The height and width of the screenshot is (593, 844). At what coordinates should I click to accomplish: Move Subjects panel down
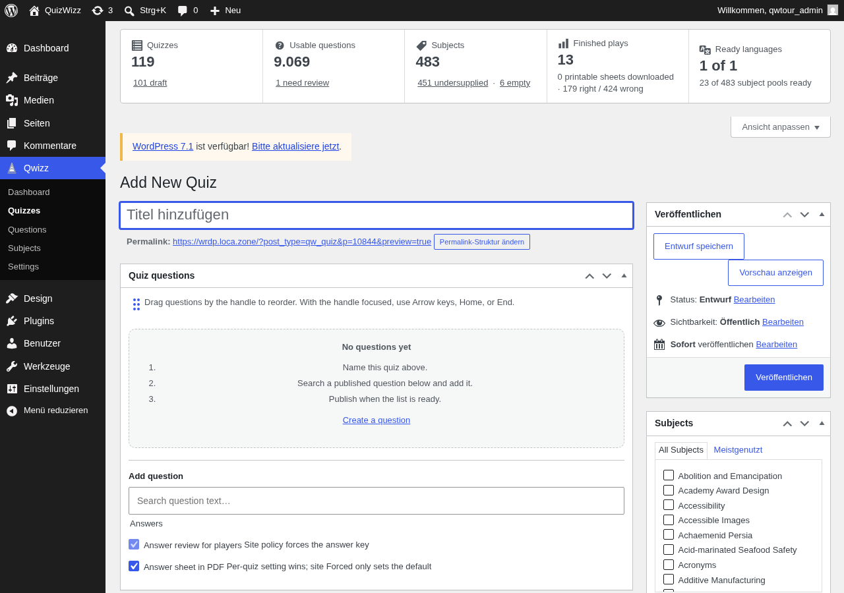pyautogui.click(x=804, y=424)
